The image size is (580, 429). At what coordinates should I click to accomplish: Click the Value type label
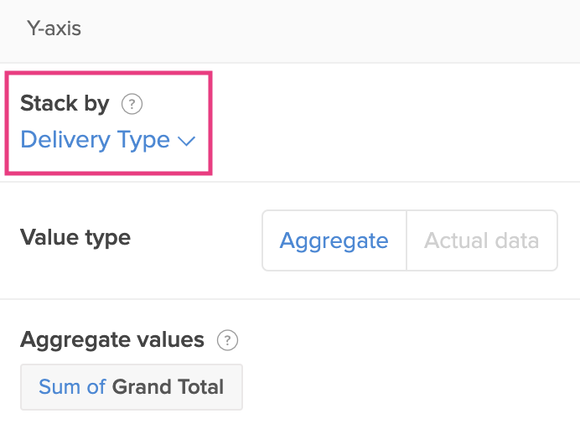(75, 237)
